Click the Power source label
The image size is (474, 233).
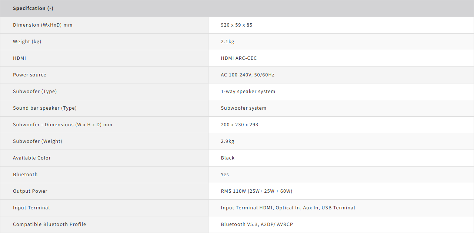pos(30,75)
